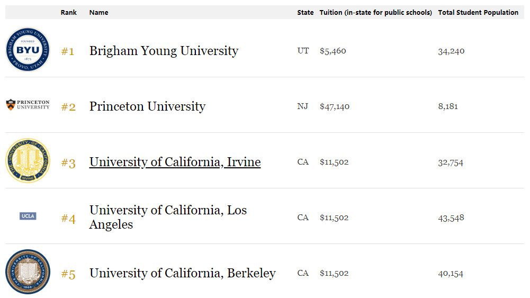The image size is (530, 298).
Task: Click the UCLA blue logo badge
Action: [28, 216]
